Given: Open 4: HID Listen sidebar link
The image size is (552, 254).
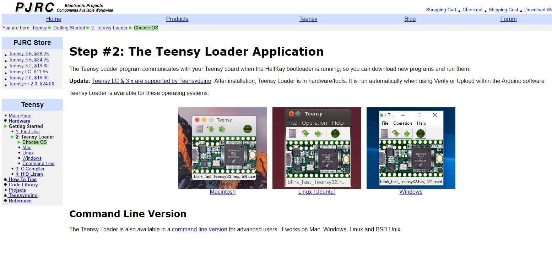Looking at the screenshot, I should point(29,174).
